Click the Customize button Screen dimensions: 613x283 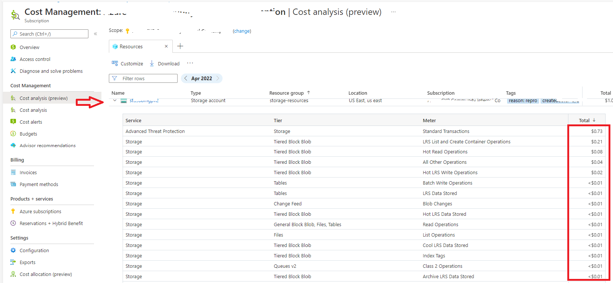[x=127, y=64]
